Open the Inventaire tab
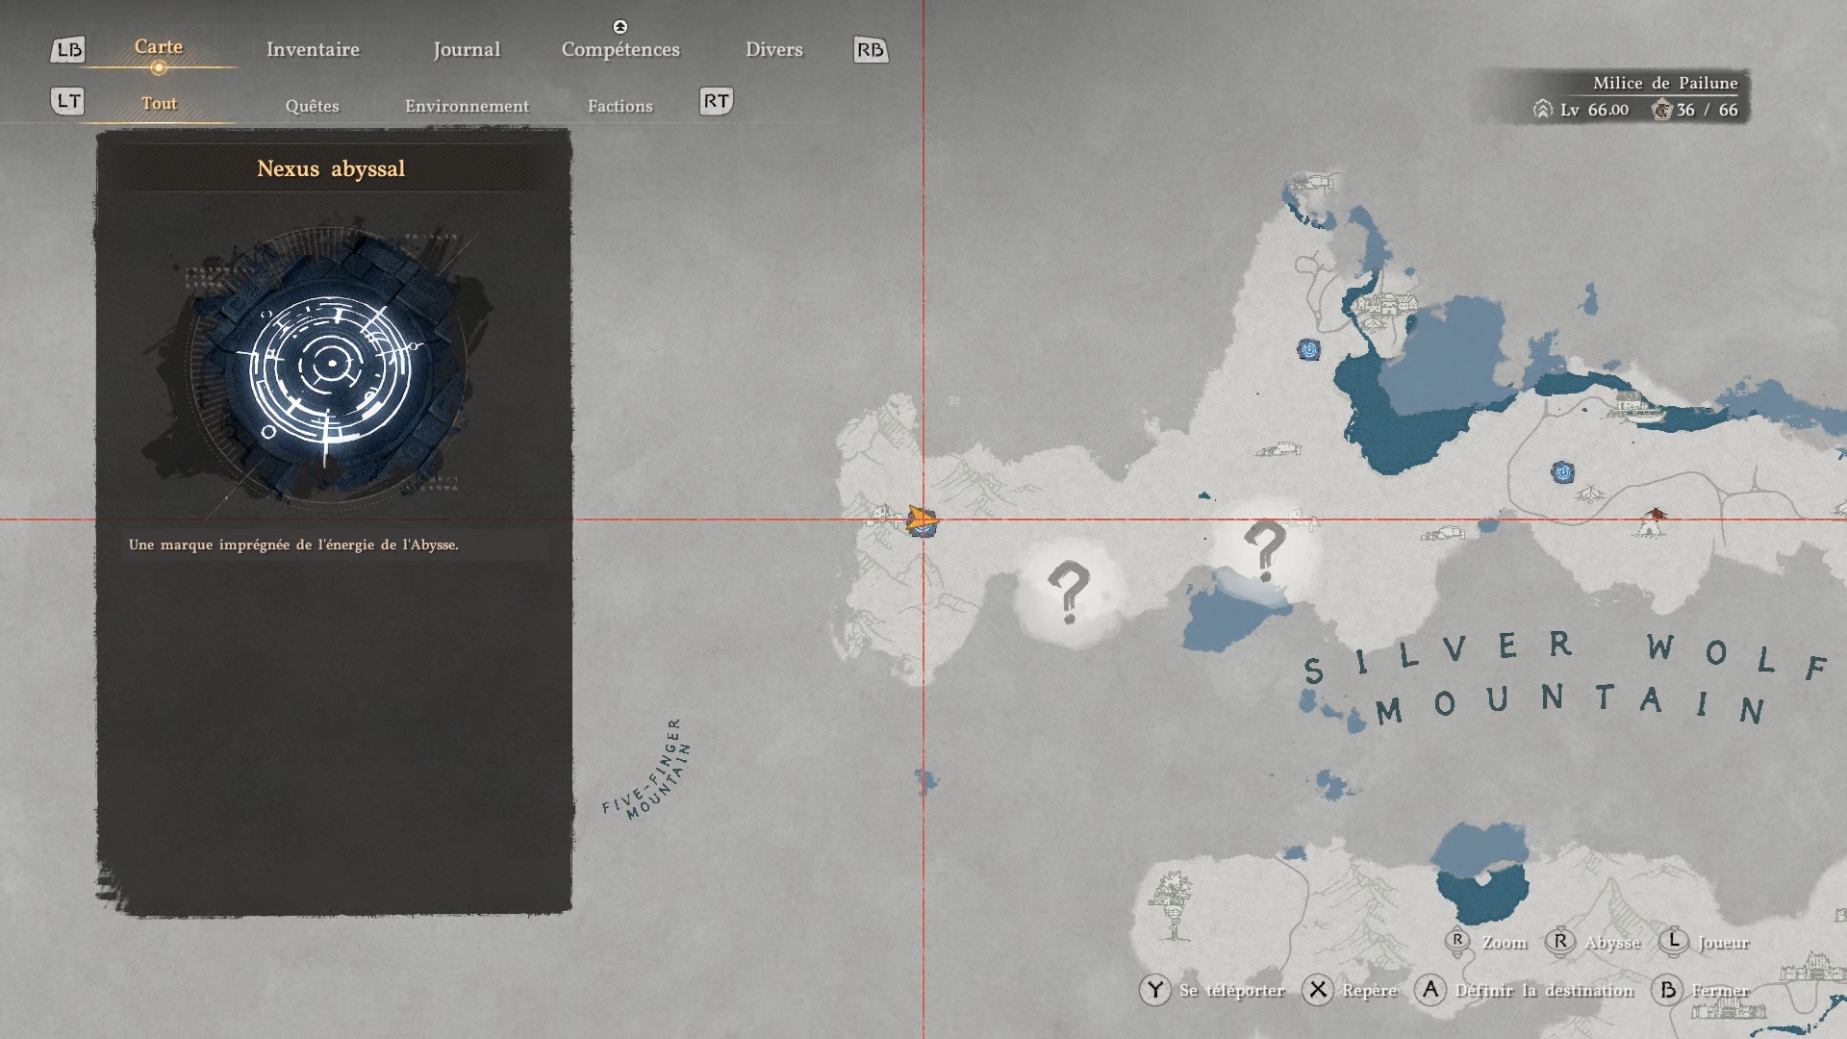 click(313, 49)
